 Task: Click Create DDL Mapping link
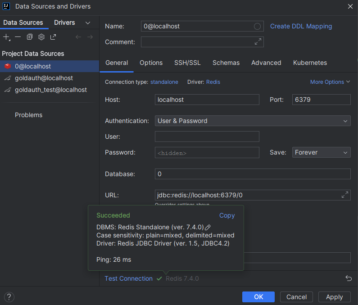coord(301,26)
